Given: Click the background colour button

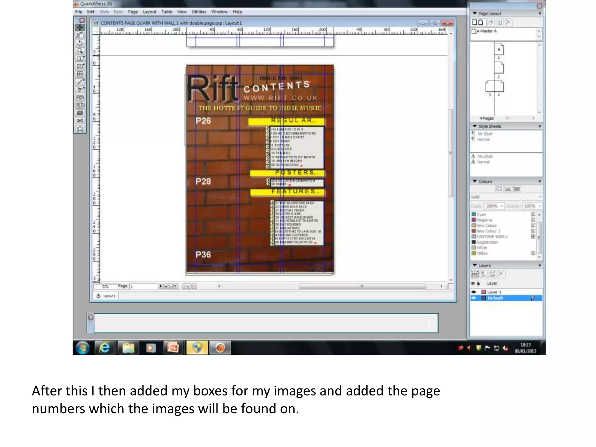Looking at the screenshot, I should coord(517,189).
